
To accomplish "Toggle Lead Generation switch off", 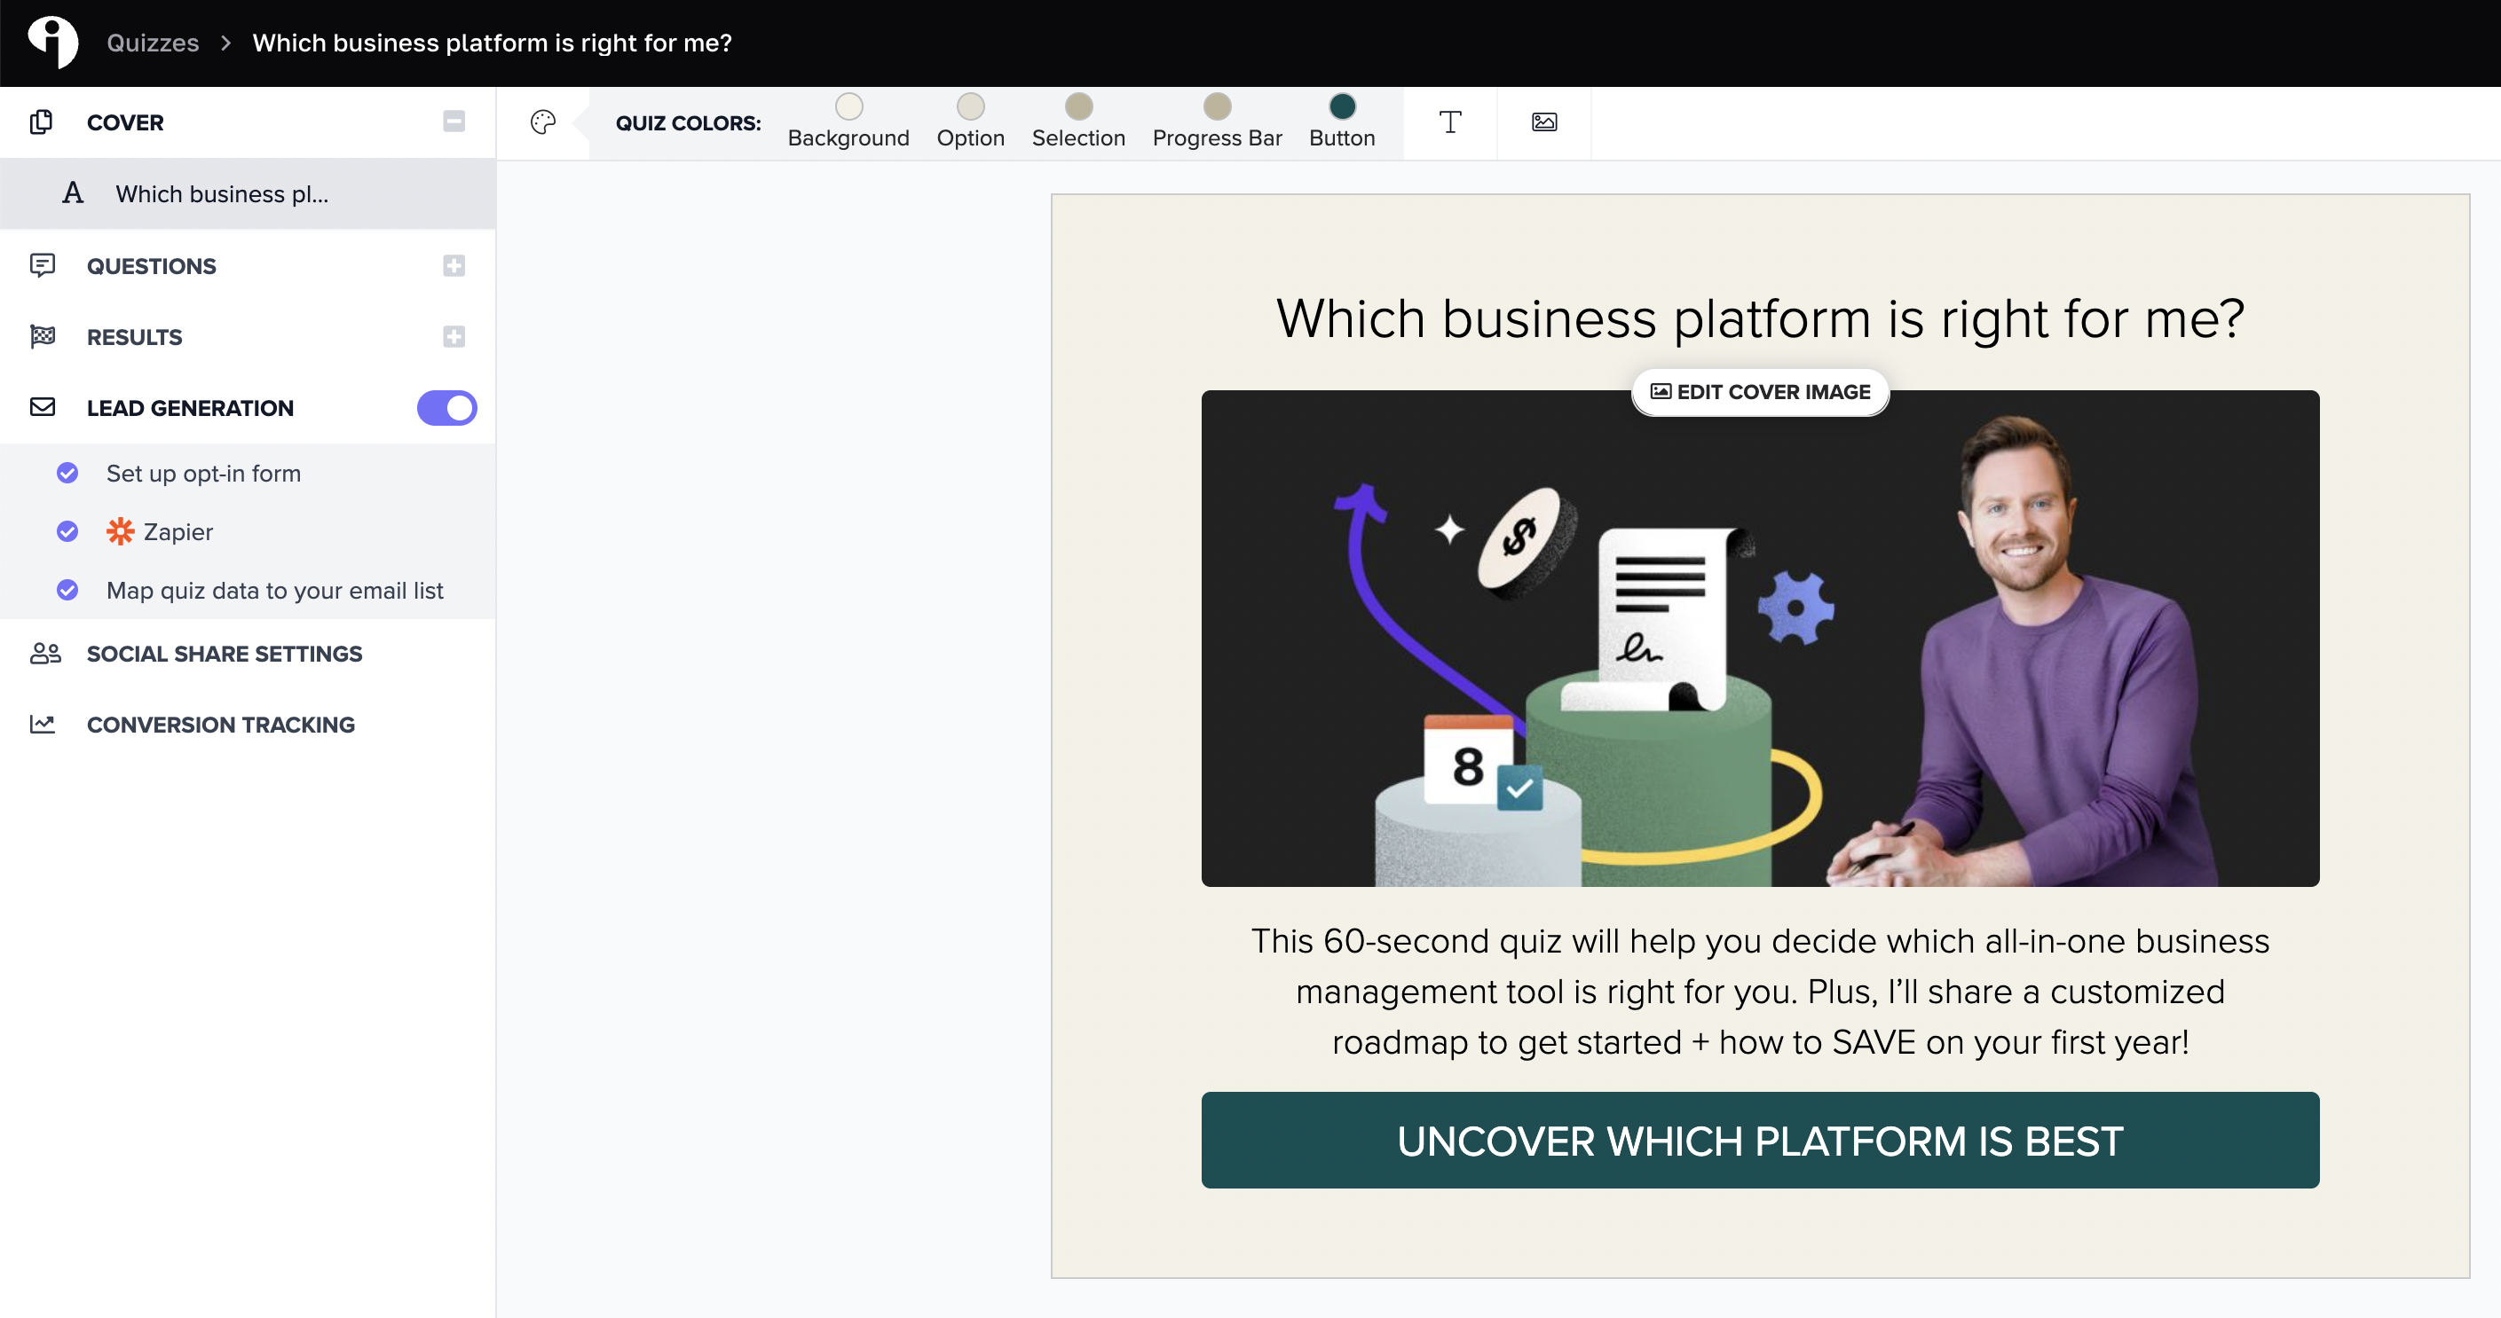I will [x=446, y=408].
